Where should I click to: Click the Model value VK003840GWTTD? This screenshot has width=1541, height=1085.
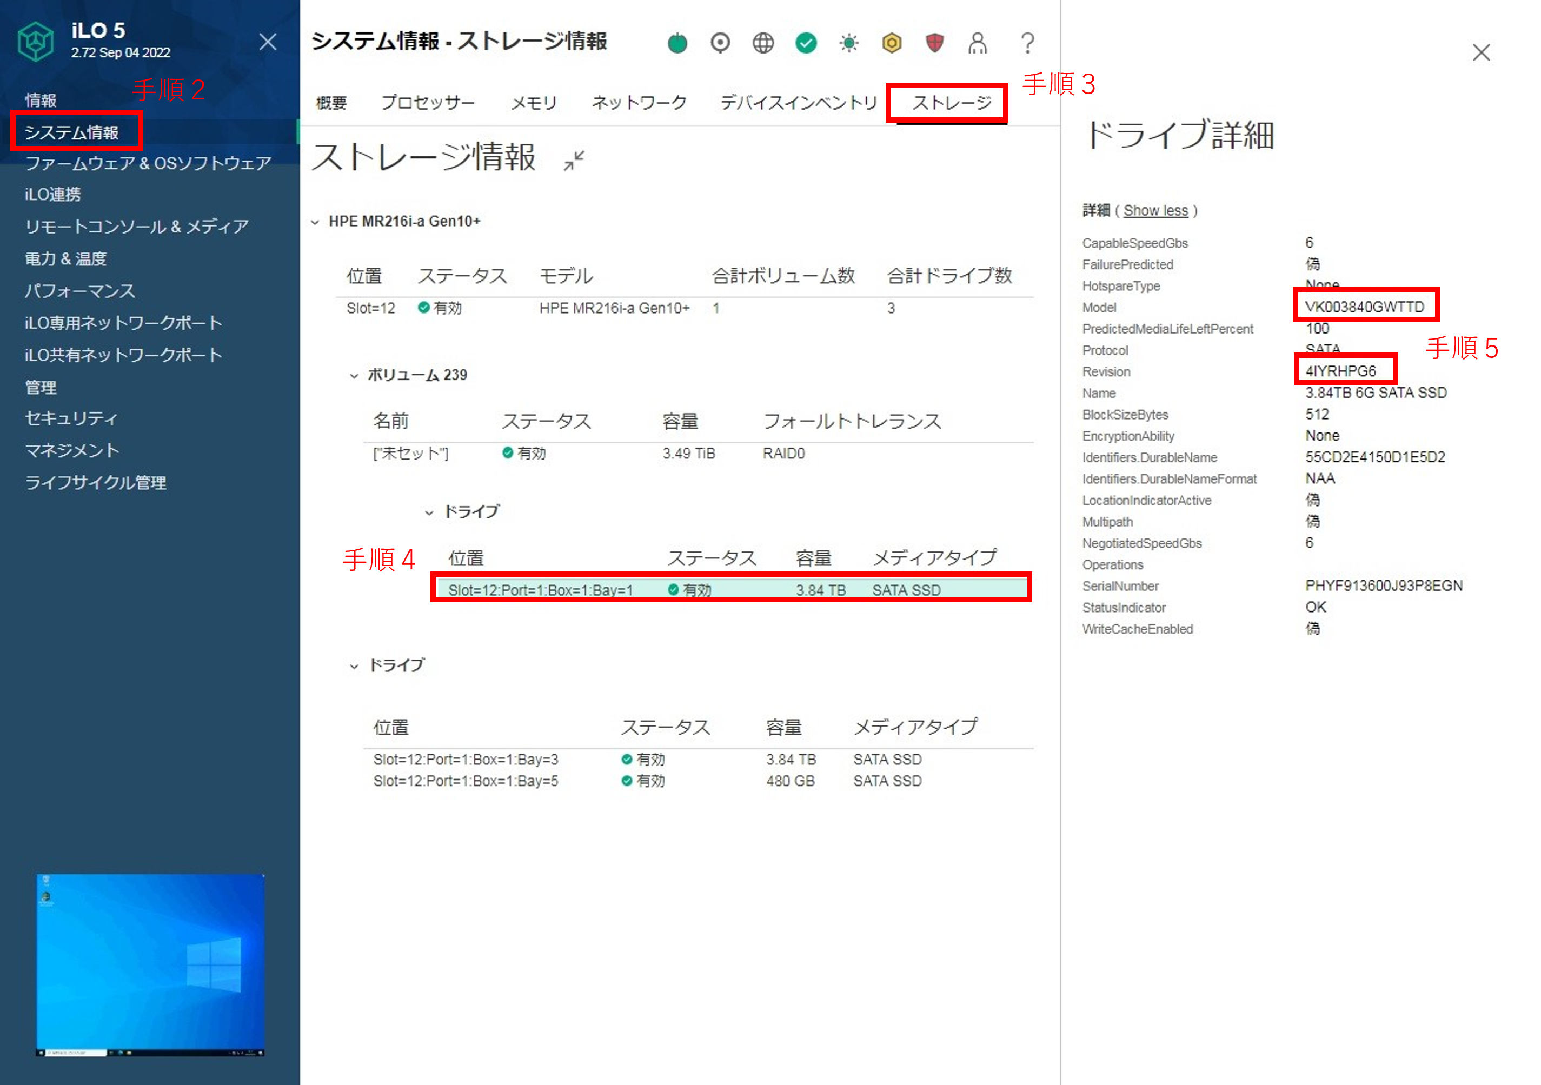pyautogui.click(x=1365, y=307)
